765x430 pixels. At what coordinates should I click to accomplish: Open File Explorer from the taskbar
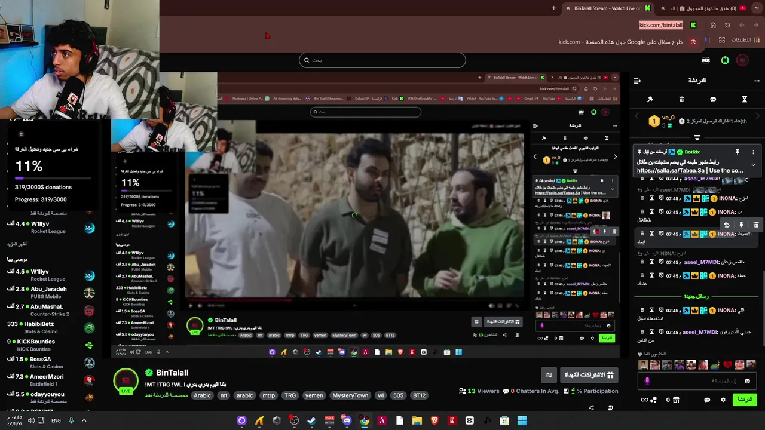417,420
